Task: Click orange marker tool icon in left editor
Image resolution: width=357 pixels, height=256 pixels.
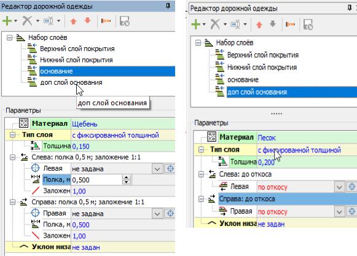Action: [106, 21]
